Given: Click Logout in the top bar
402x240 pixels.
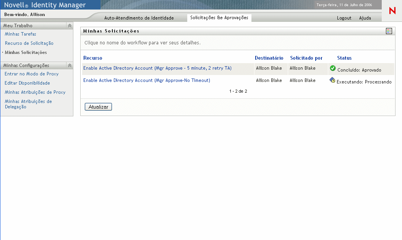Looking at the screenshot, I should [344, 18].
